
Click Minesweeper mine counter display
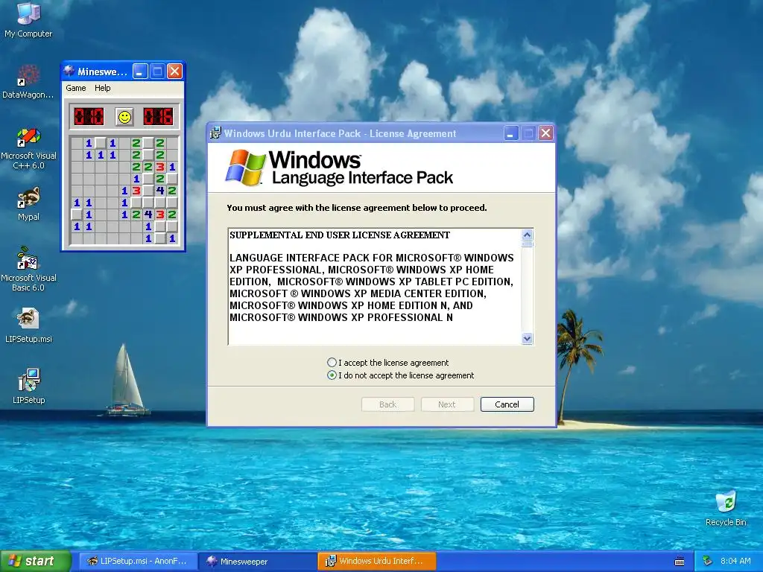point(89,117)
